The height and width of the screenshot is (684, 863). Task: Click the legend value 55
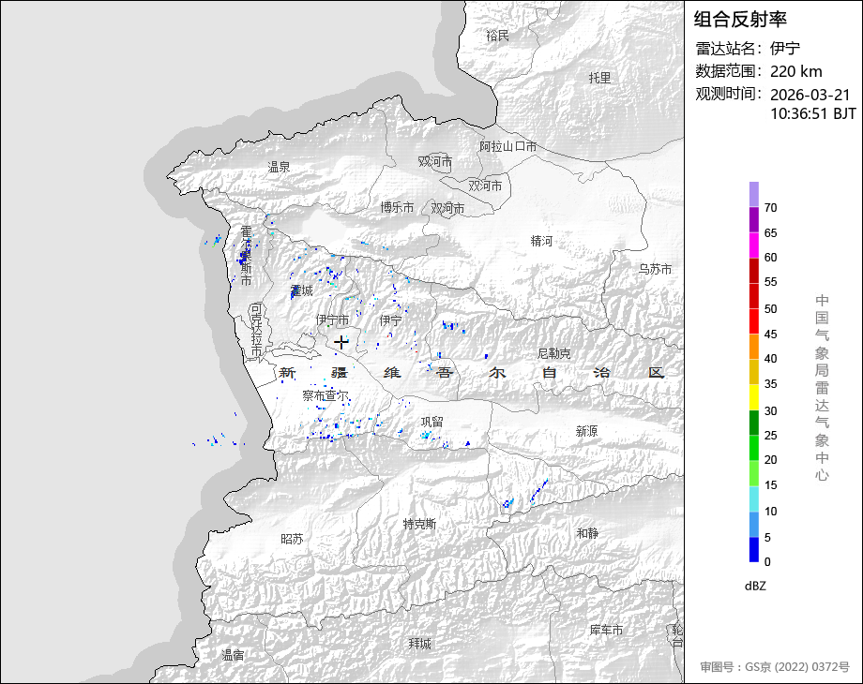[770, 282]
